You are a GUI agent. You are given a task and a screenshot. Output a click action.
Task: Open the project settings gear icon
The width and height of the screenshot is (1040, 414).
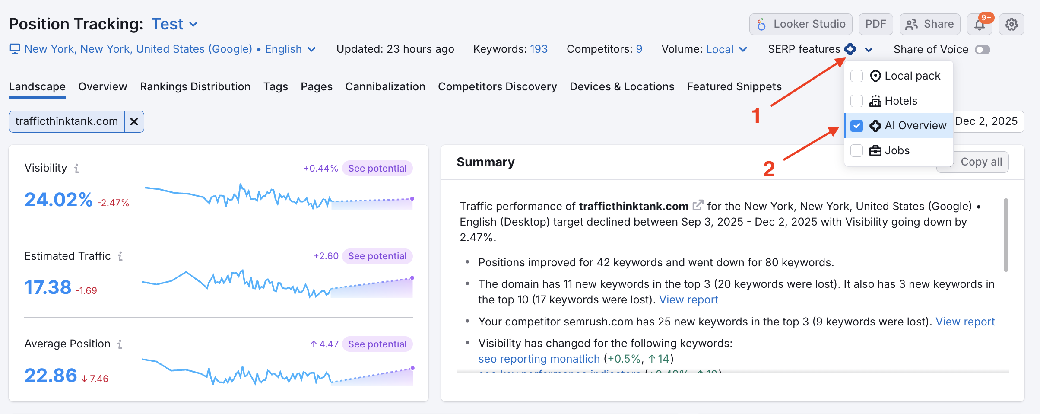[x=1011, y=24]
